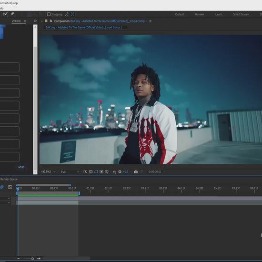Open Show Channel color management icon
262x262 pixels.
pyautogui.click(x=114, y=172)
